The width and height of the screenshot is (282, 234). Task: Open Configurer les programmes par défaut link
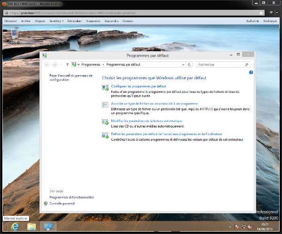[x=139, y=86]
